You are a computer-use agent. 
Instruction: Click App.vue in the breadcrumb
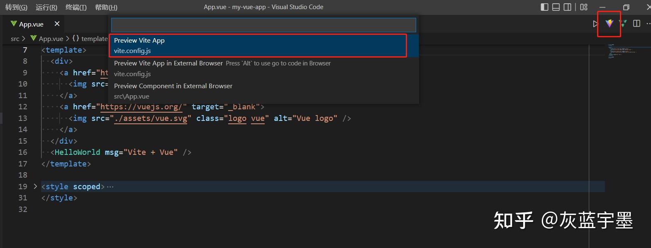pyautogui.click(x=51, y=39)
